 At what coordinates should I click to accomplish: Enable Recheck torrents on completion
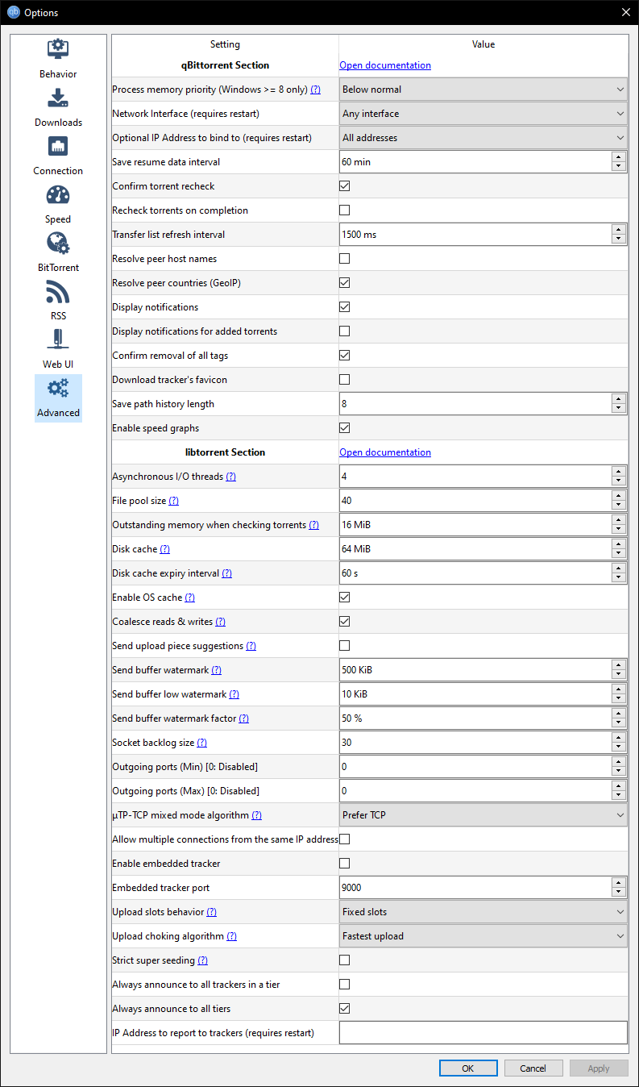(344, 210)
